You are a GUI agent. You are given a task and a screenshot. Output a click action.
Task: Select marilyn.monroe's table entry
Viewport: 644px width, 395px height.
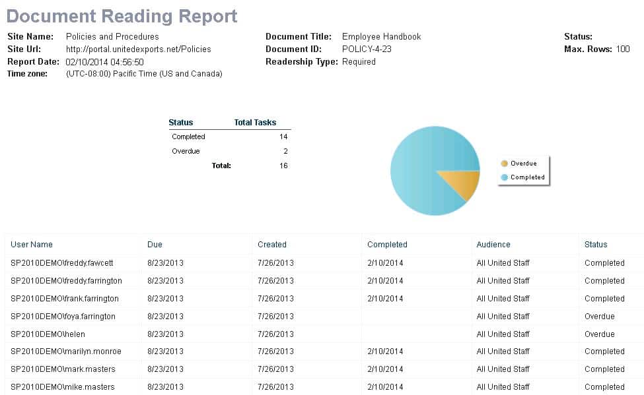[x=66, y=351]
